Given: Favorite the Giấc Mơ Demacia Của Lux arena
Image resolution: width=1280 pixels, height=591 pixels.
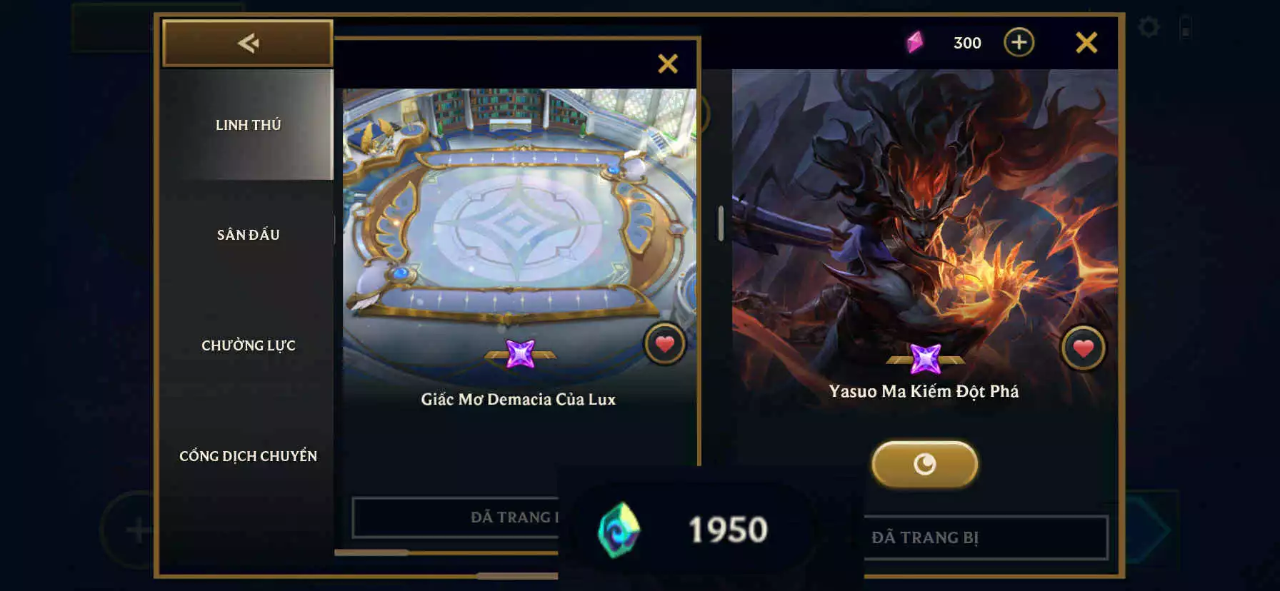Looking at the screenshot, I should click(x=665, y=344).
